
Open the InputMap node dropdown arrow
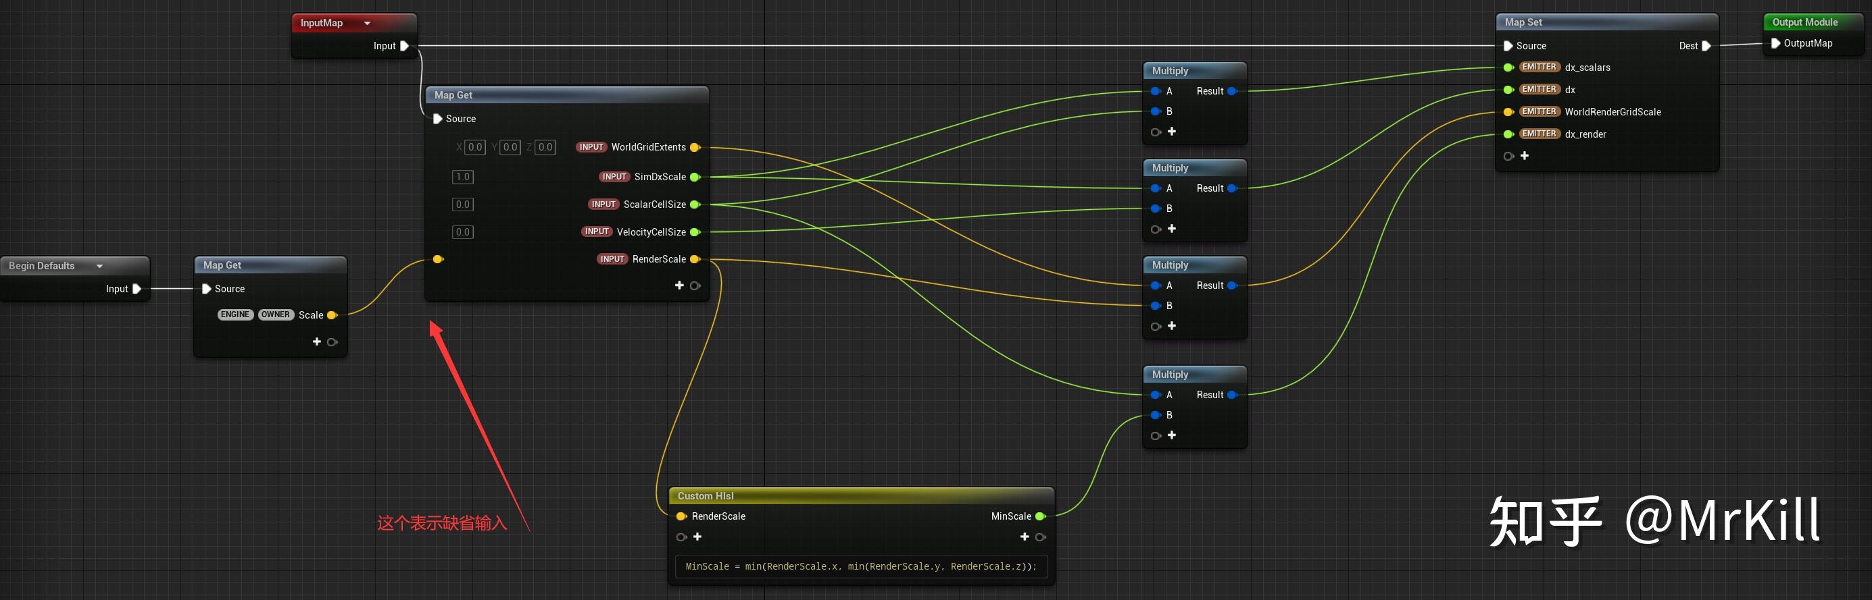367,23
